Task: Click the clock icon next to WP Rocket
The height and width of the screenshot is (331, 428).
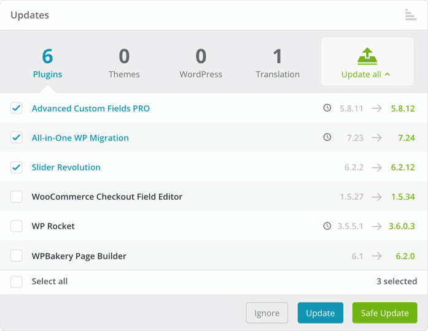Action: pos(327,226)
